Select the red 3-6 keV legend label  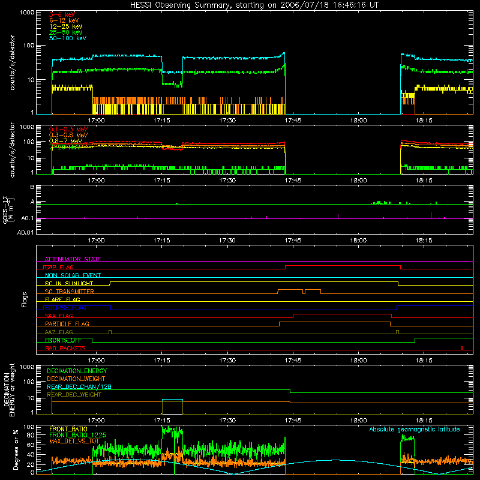pos(62,14)
